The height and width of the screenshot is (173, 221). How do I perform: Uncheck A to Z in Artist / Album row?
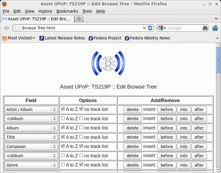(63, 109)
